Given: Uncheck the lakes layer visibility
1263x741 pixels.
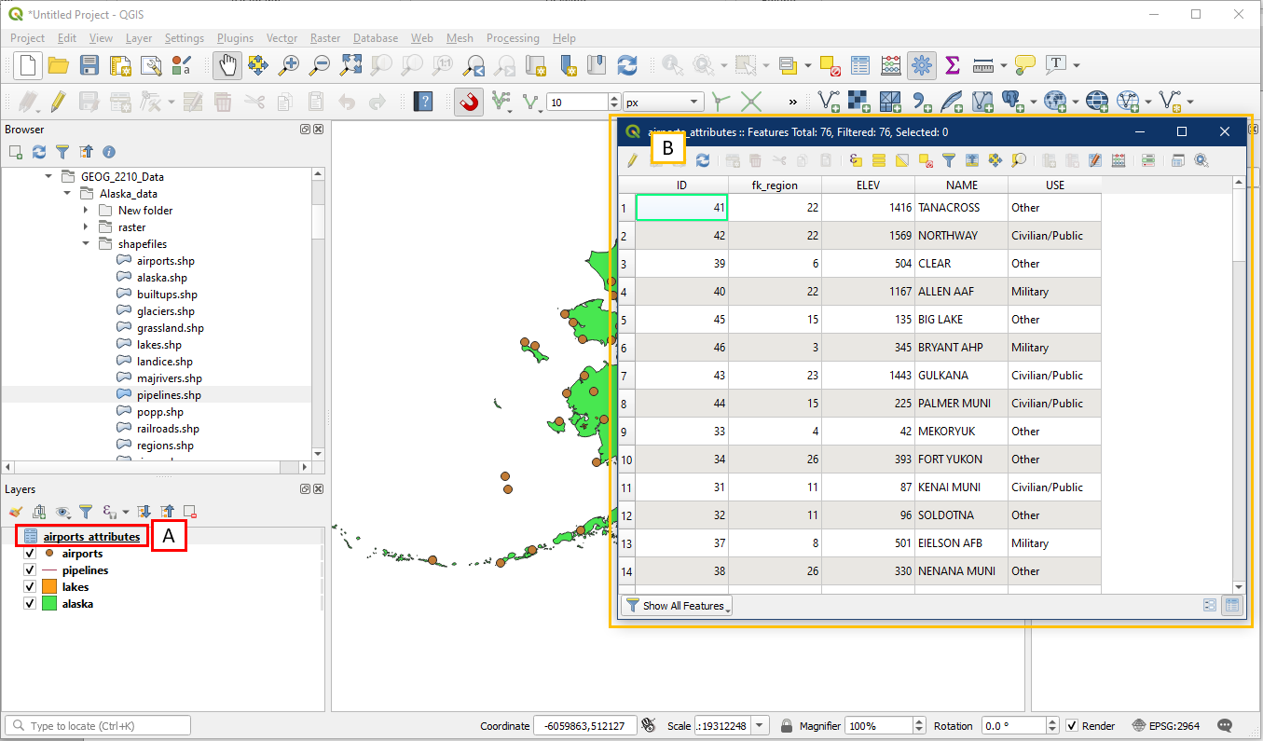Looking at the screenshot, I should [29, 587].
